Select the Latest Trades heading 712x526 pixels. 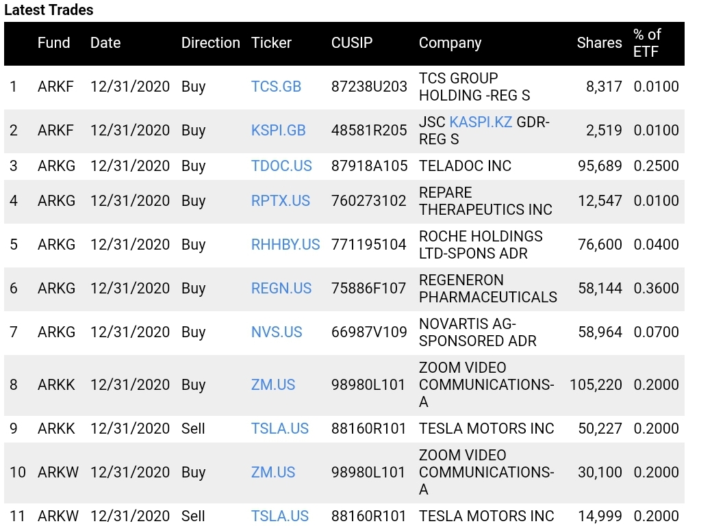[x=49, y=10]
